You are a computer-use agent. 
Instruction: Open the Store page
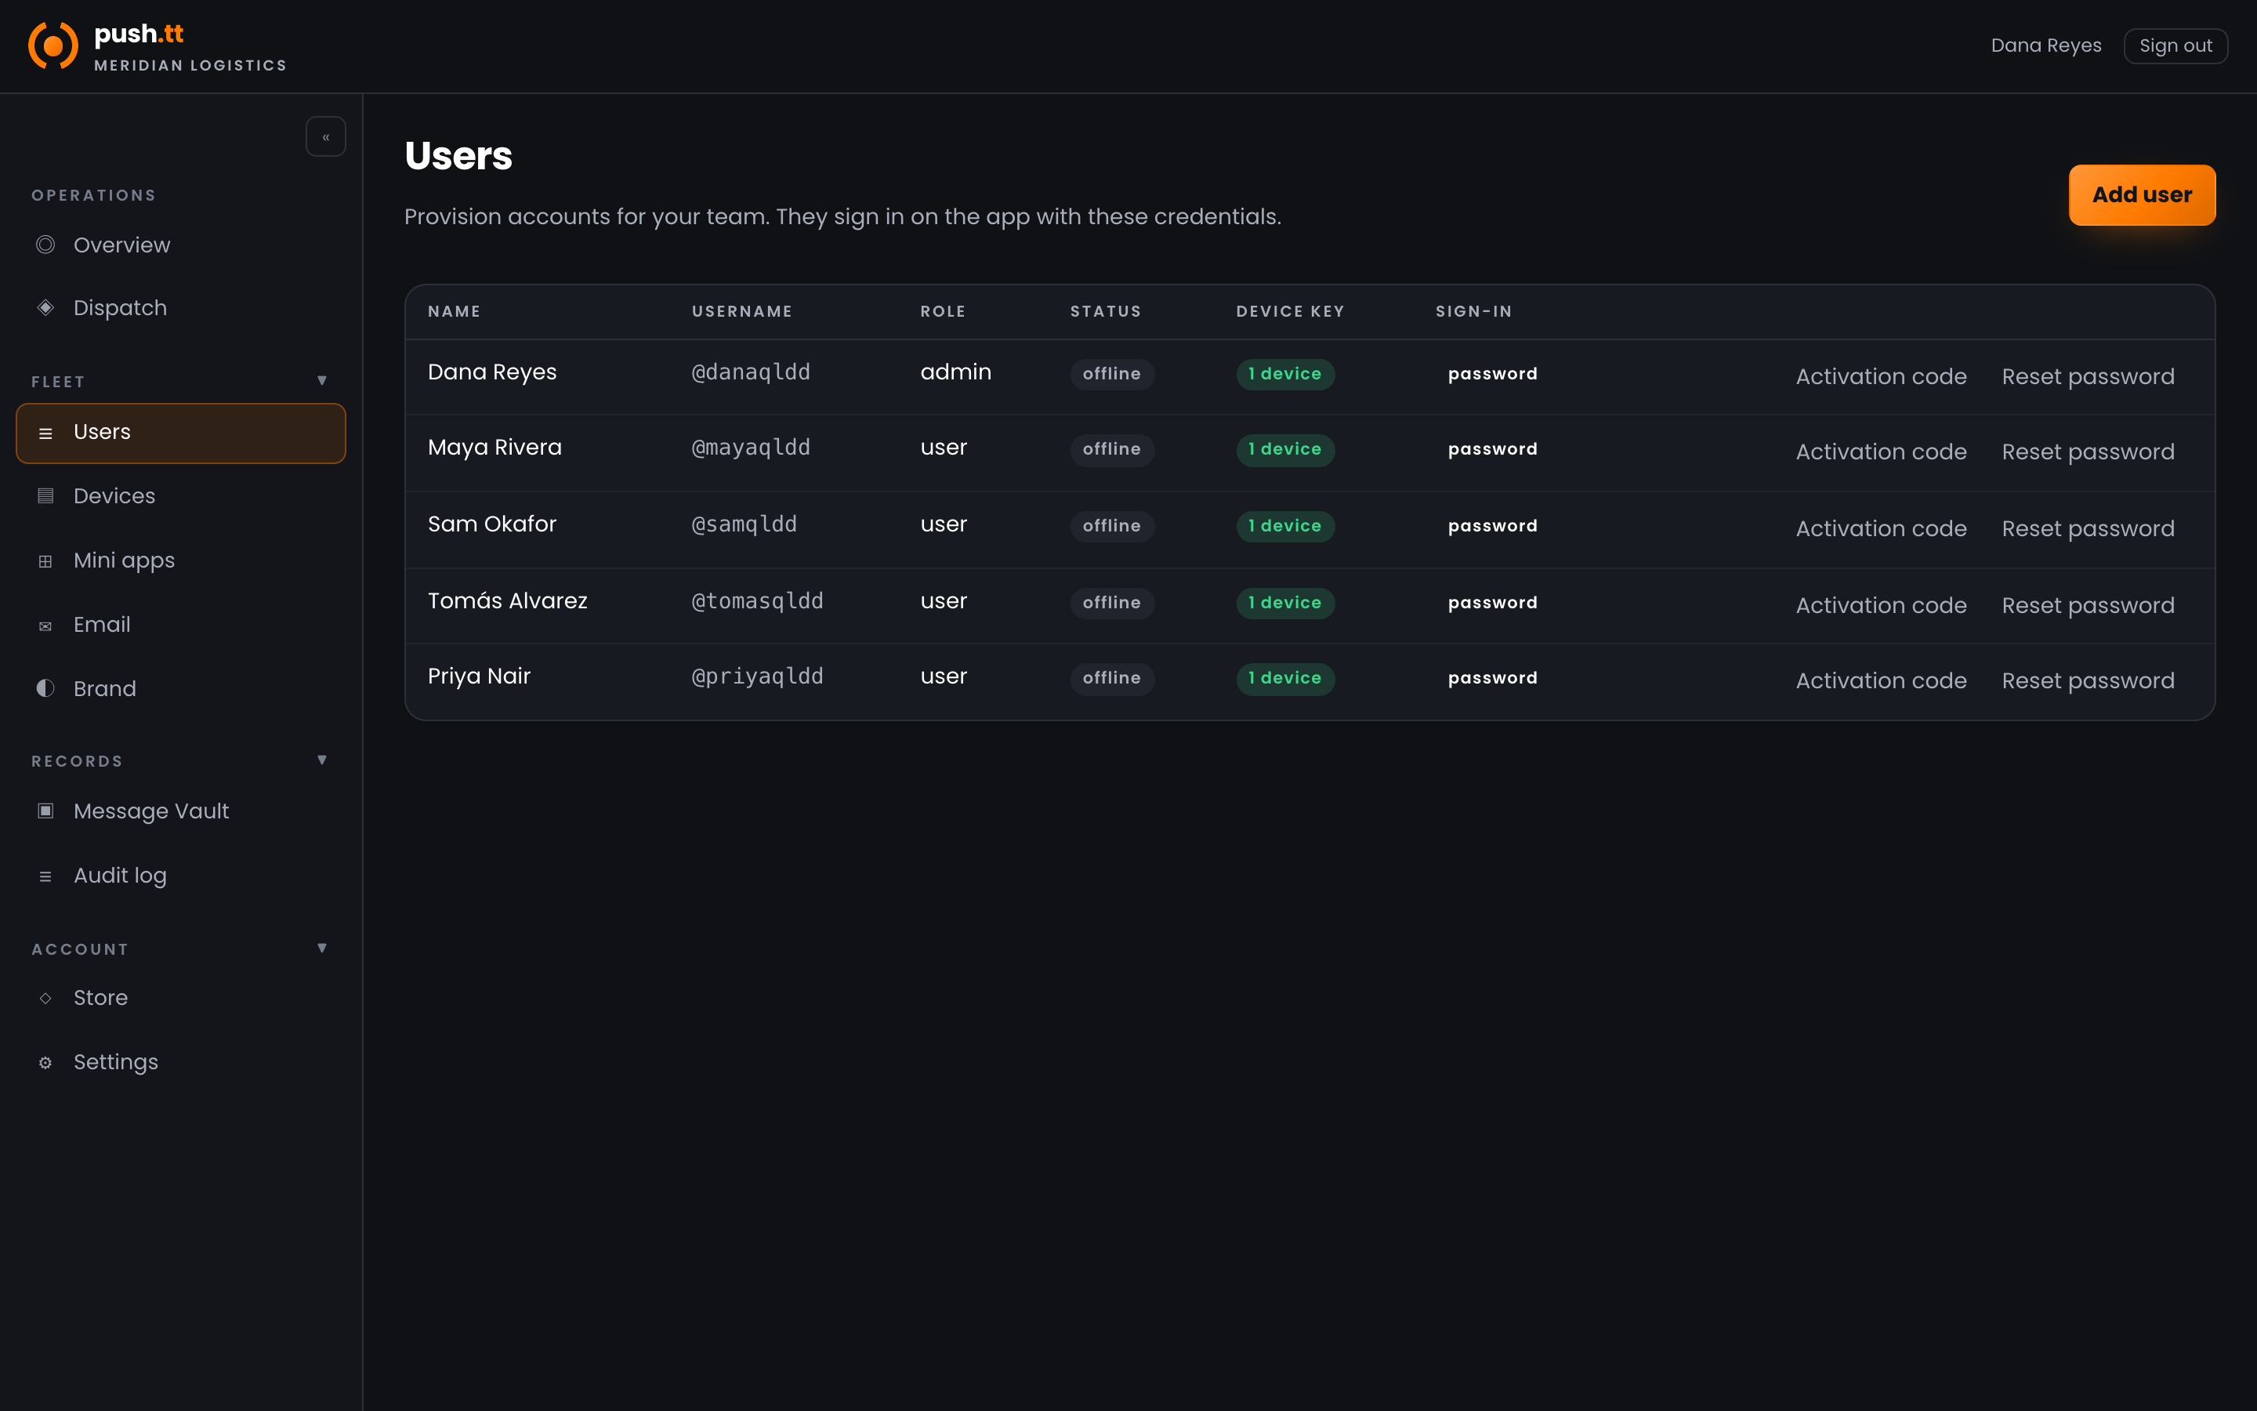[181, 998]
